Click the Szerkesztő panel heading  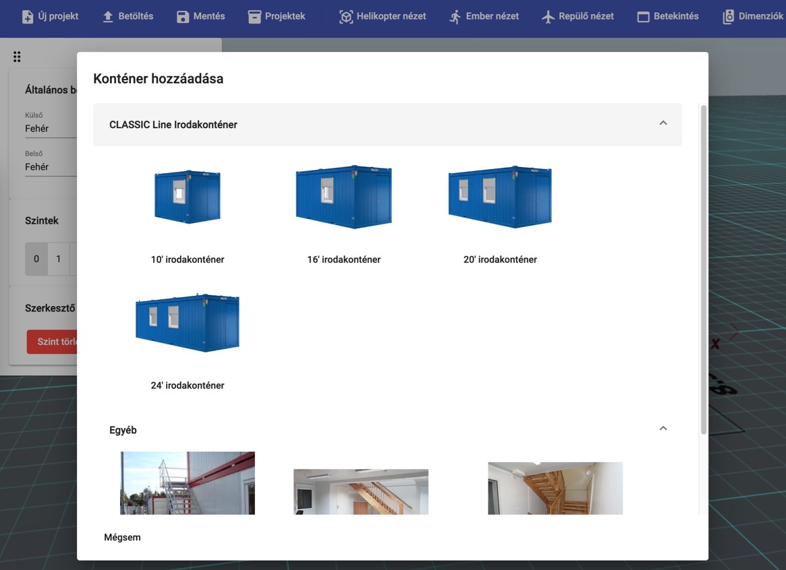[50, 309]
